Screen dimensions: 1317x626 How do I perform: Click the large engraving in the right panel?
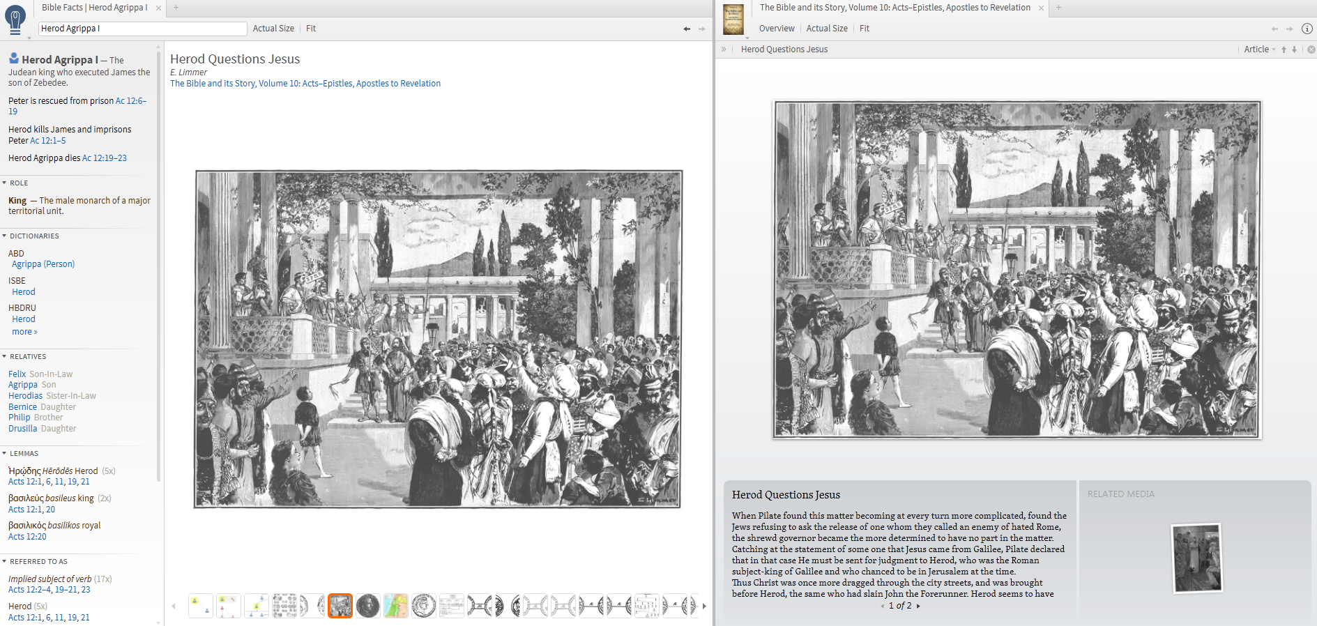1017,270
